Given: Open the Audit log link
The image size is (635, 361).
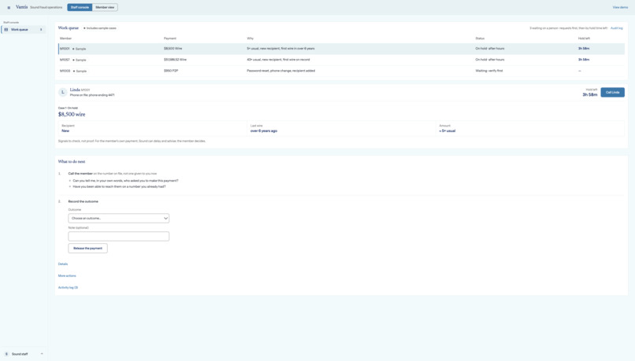Looking at the screenshot, I should tap(616, 28).
